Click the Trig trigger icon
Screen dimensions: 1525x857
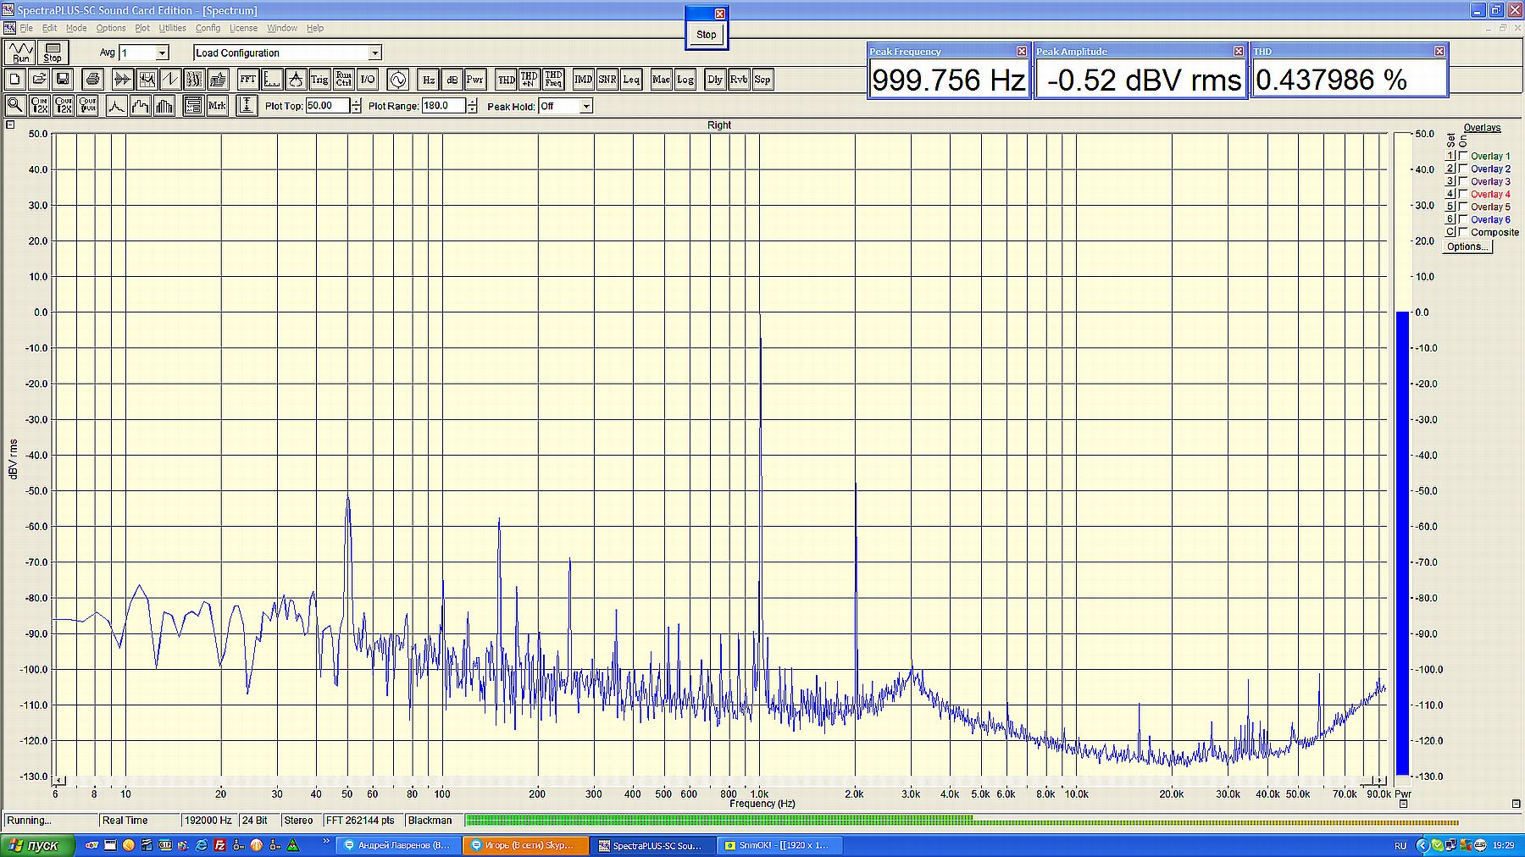[x=319, y=80]
